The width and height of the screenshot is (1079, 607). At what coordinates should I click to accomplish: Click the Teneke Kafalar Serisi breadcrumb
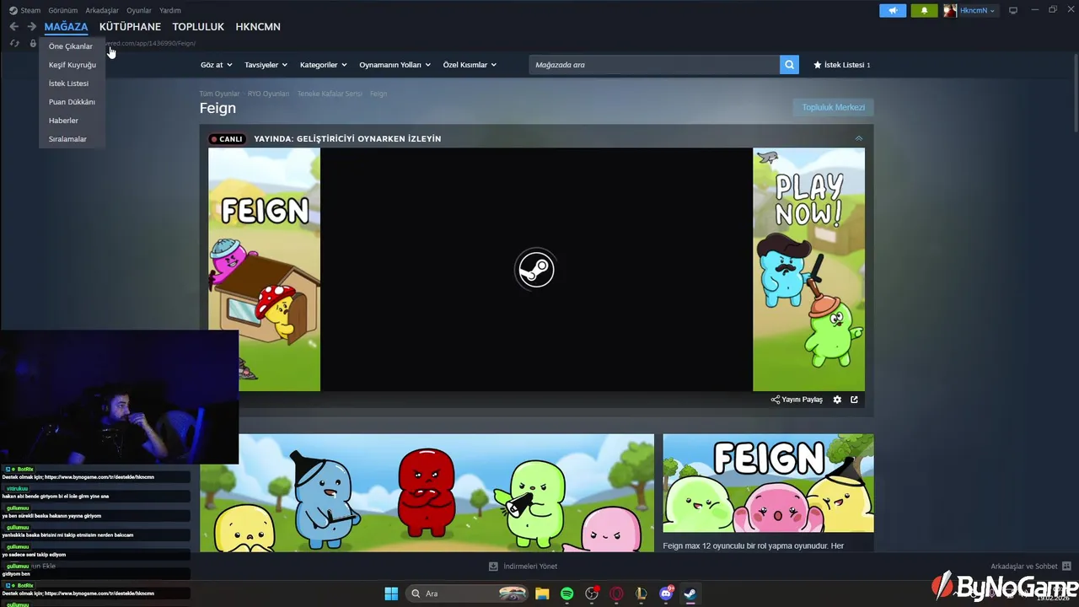point(330,94)
